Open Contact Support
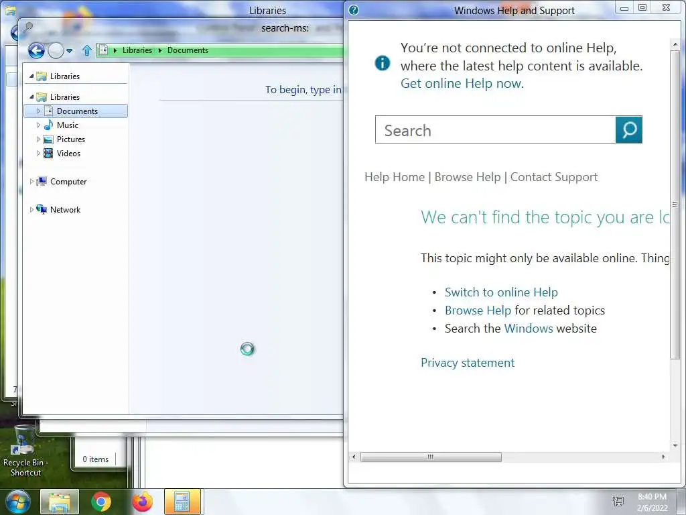This screenshot has height=515, width=686. [x=553, y=177]
